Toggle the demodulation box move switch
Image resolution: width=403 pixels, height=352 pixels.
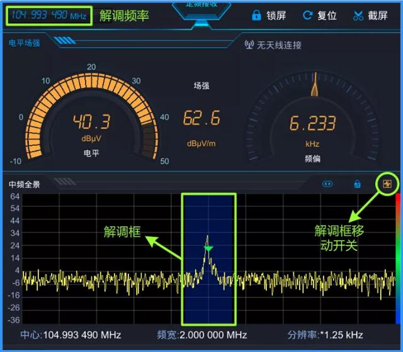[387, 184]
